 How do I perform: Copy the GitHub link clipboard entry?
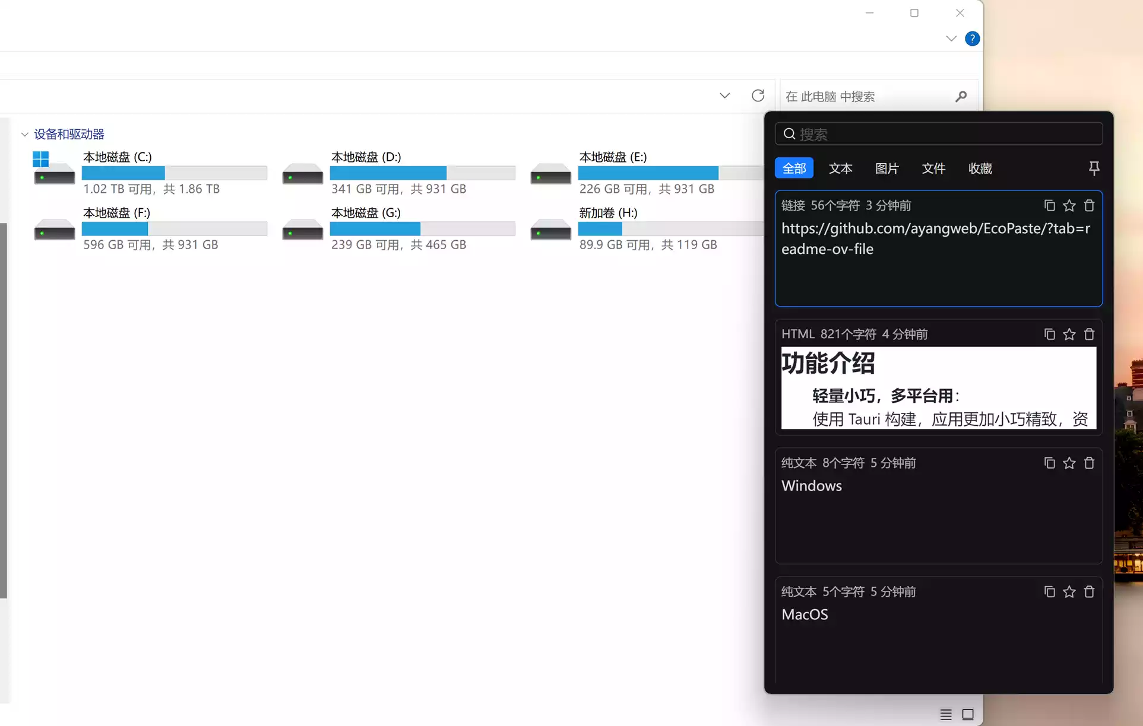pos(1049,205)
